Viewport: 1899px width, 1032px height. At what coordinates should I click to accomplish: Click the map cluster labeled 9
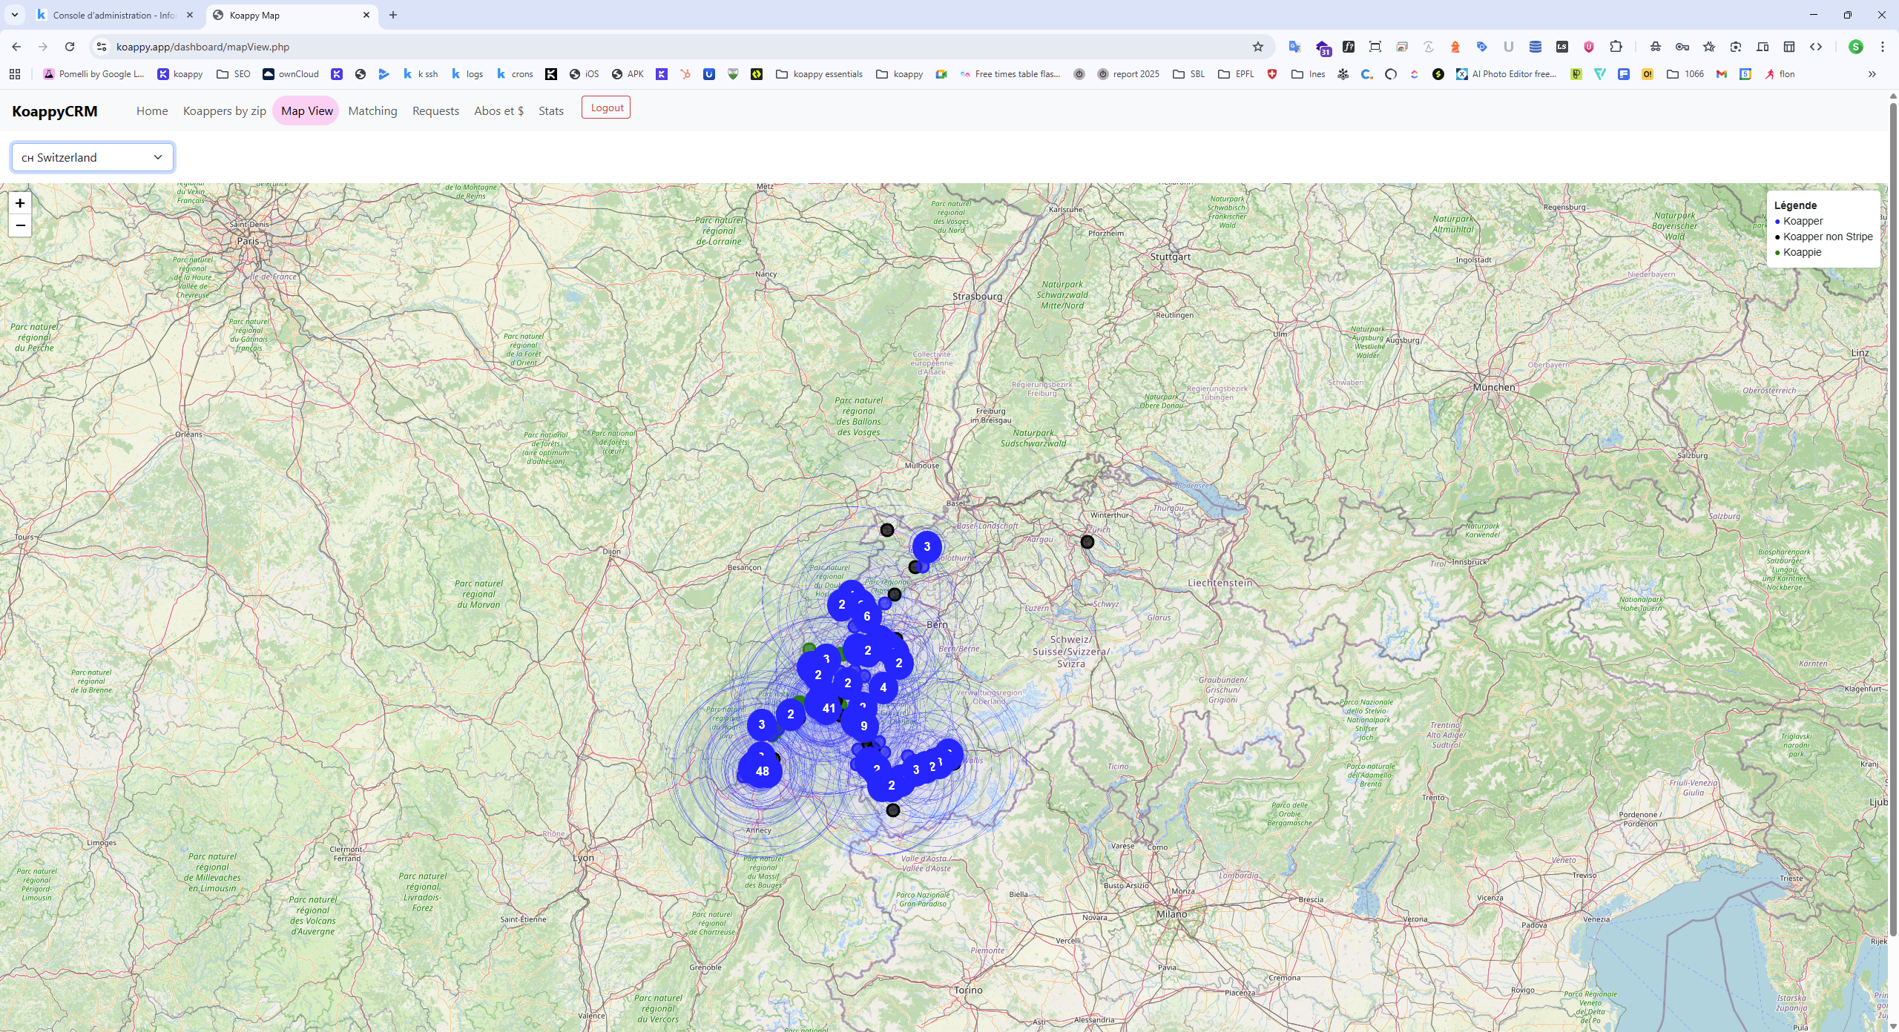click(863, 726)
